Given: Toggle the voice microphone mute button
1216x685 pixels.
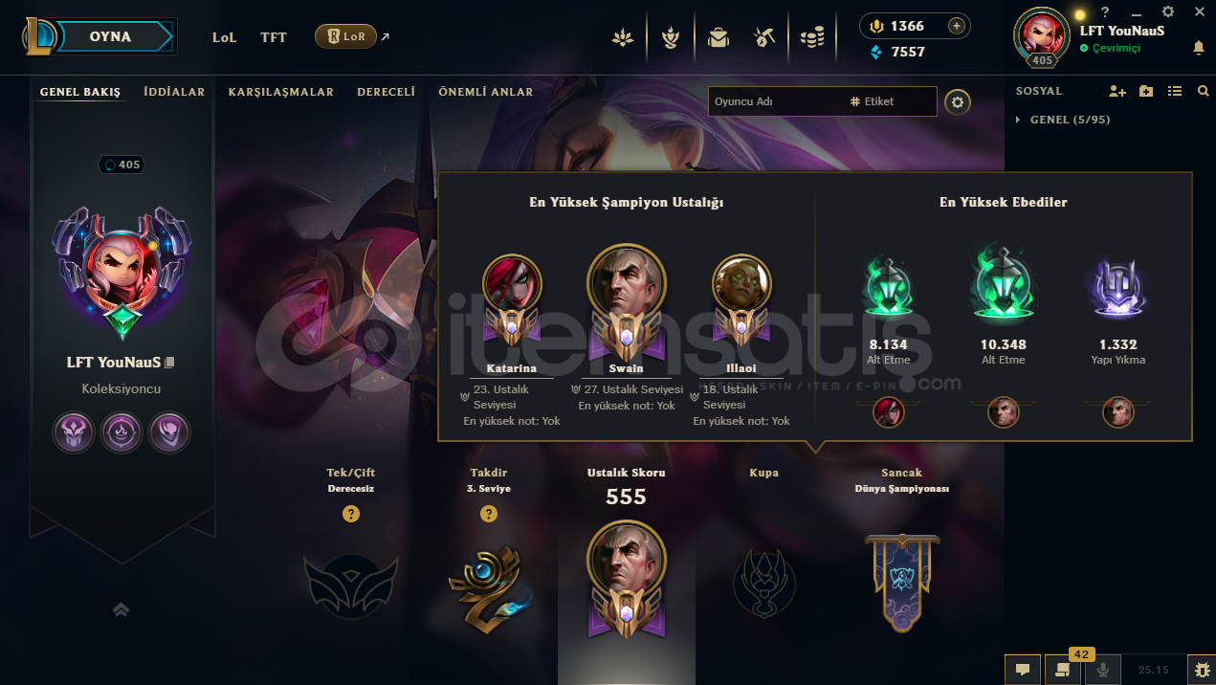Looking at the screenshot, I should pyautogui.click(x=1104, y=670).
